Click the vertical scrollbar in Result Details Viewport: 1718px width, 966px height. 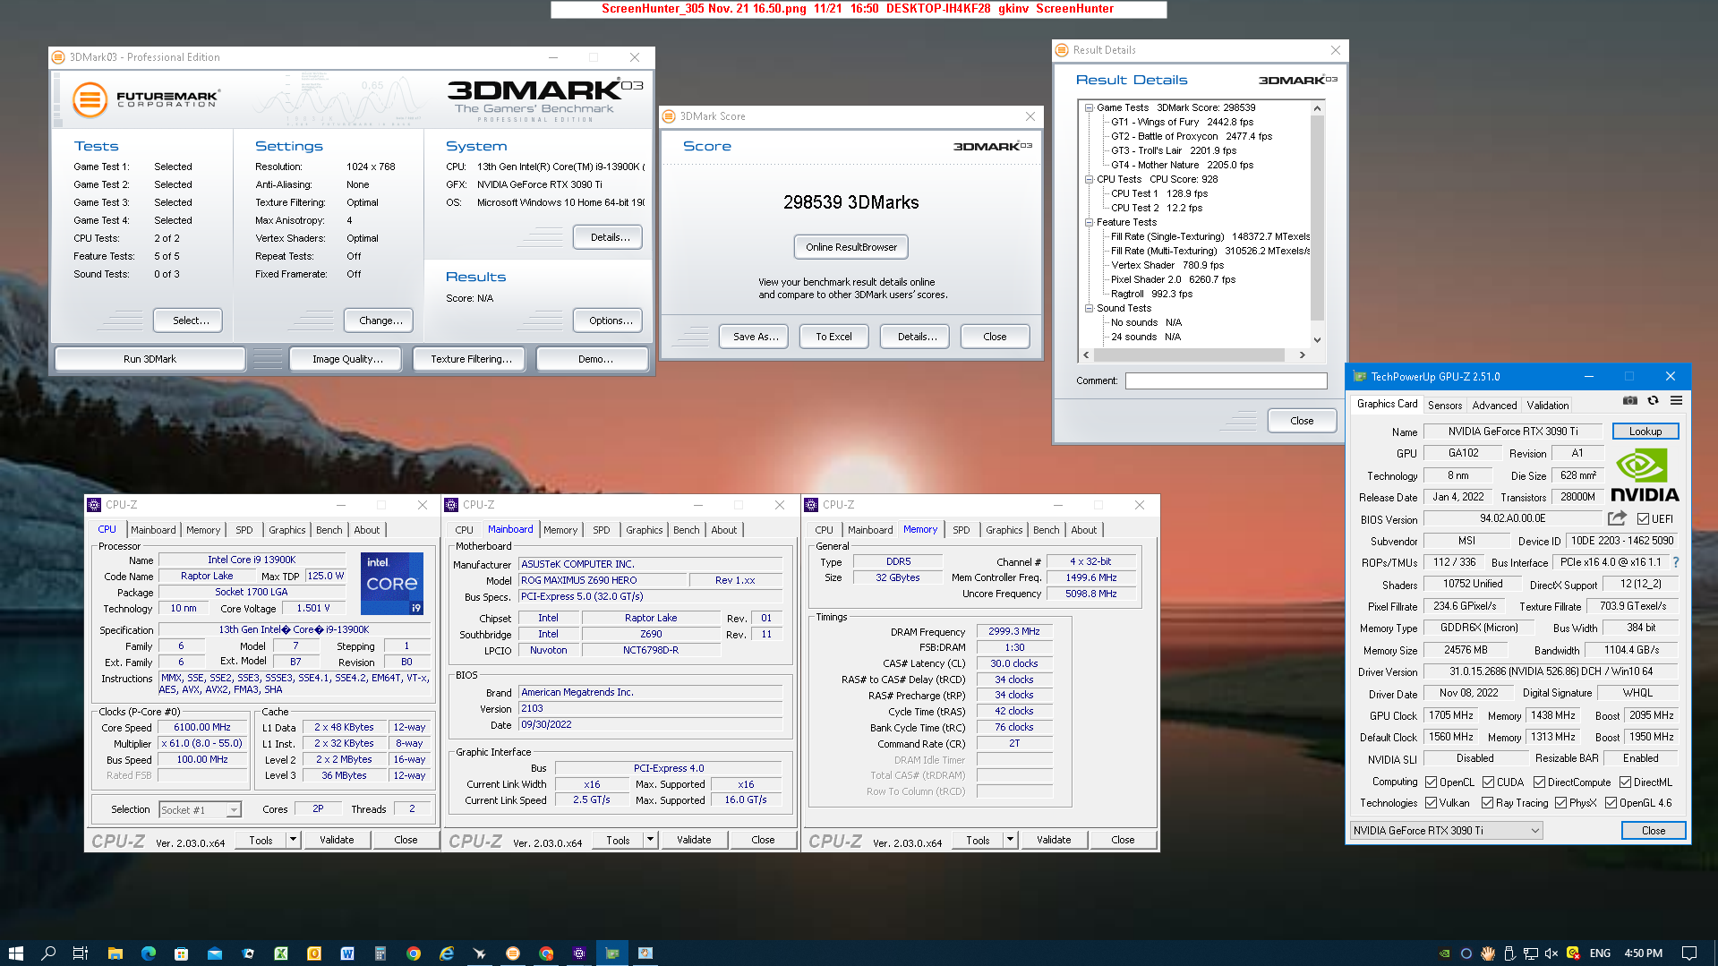[1316, 224]
